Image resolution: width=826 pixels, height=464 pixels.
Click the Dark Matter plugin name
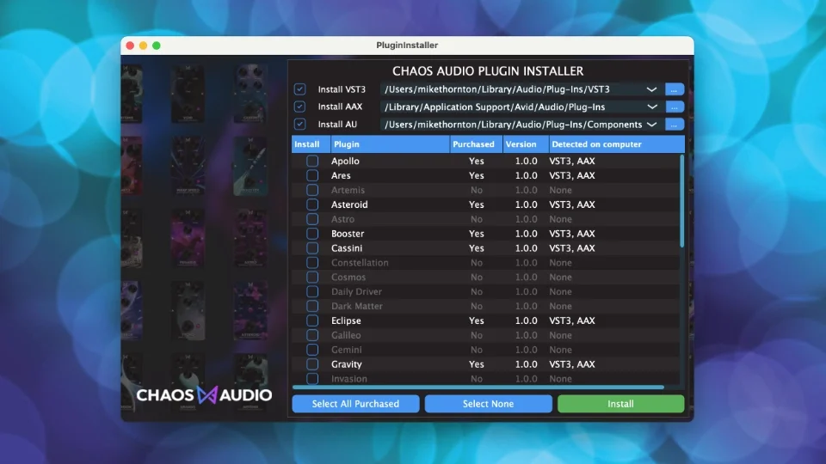tap(356, 306)
